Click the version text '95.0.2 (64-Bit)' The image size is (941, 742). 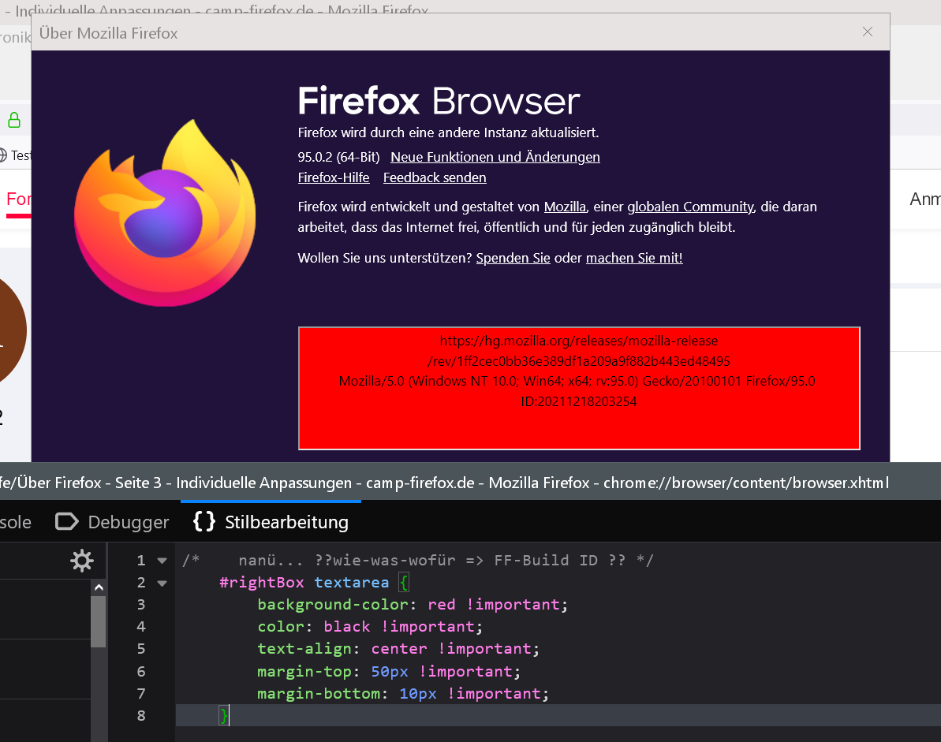coord(339,157)
